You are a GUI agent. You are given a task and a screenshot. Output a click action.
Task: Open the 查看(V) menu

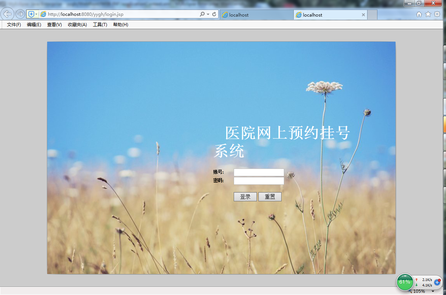click(x=54, y=25)
